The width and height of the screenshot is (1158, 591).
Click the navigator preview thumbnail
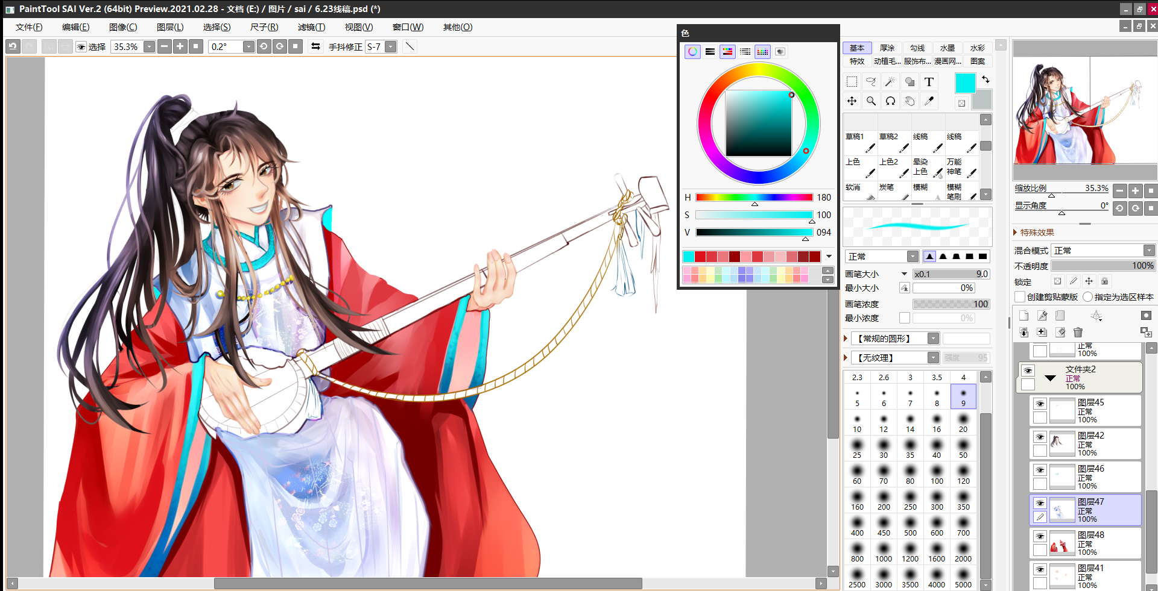(x=1084, y=111)
